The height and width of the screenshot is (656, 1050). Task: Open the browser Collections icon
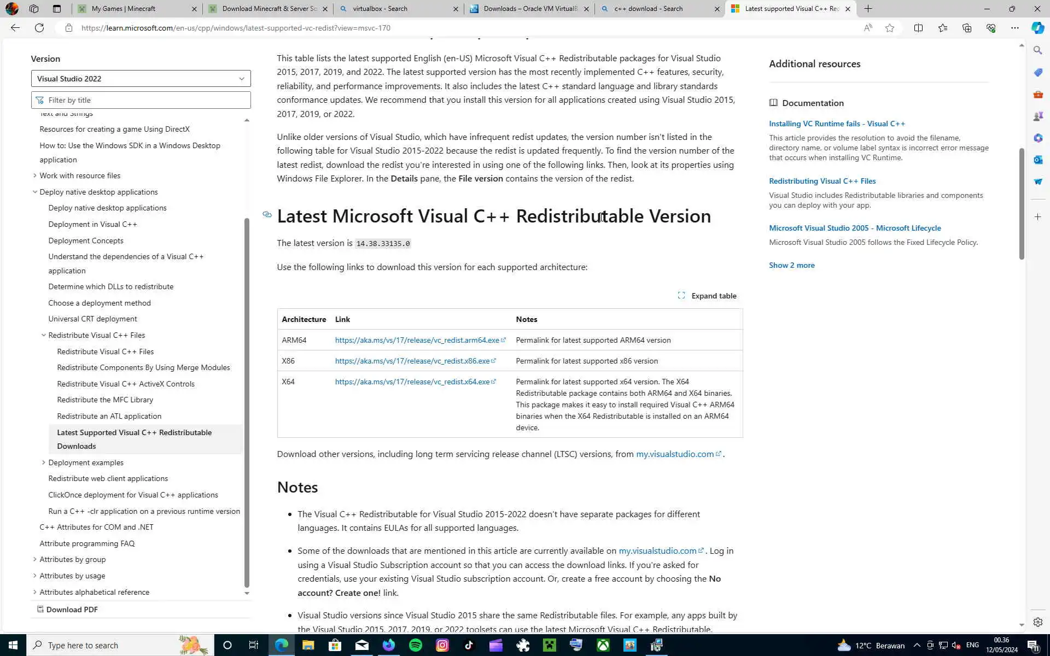(967, 28)
